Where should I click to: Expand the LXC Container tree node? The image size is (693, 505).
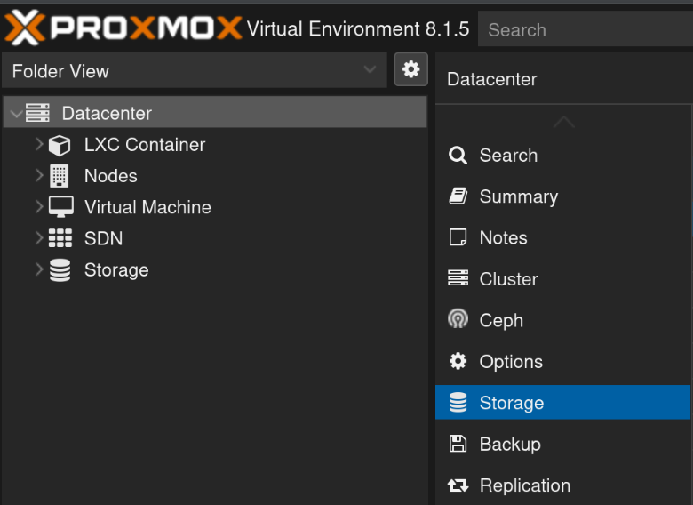tap(39, 145)
